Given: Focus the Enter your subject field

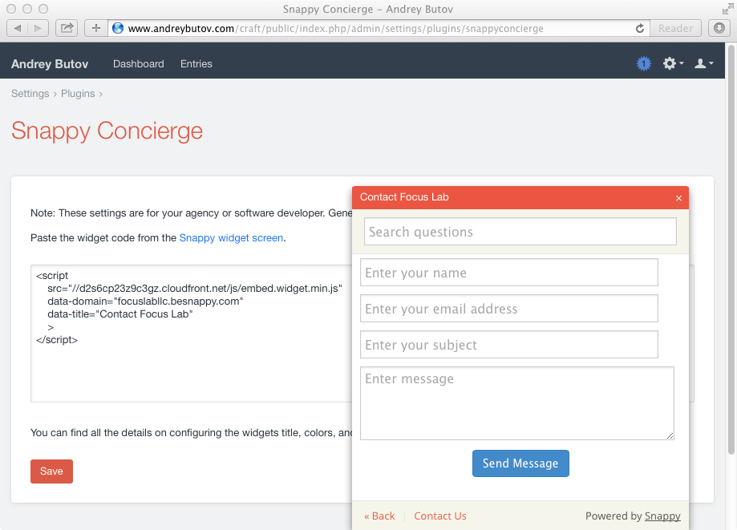Looking at the screenshot, I should 508,345.
